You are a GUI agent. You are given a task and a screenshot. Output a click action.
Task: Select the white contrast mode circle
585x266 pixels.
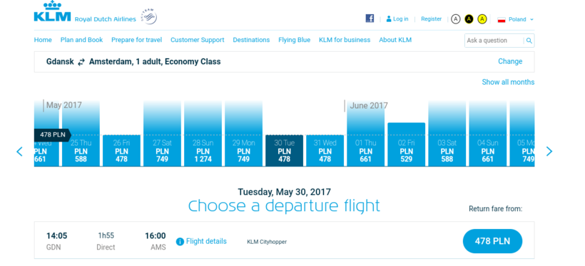pyautogui.click(x=456, y=19)
